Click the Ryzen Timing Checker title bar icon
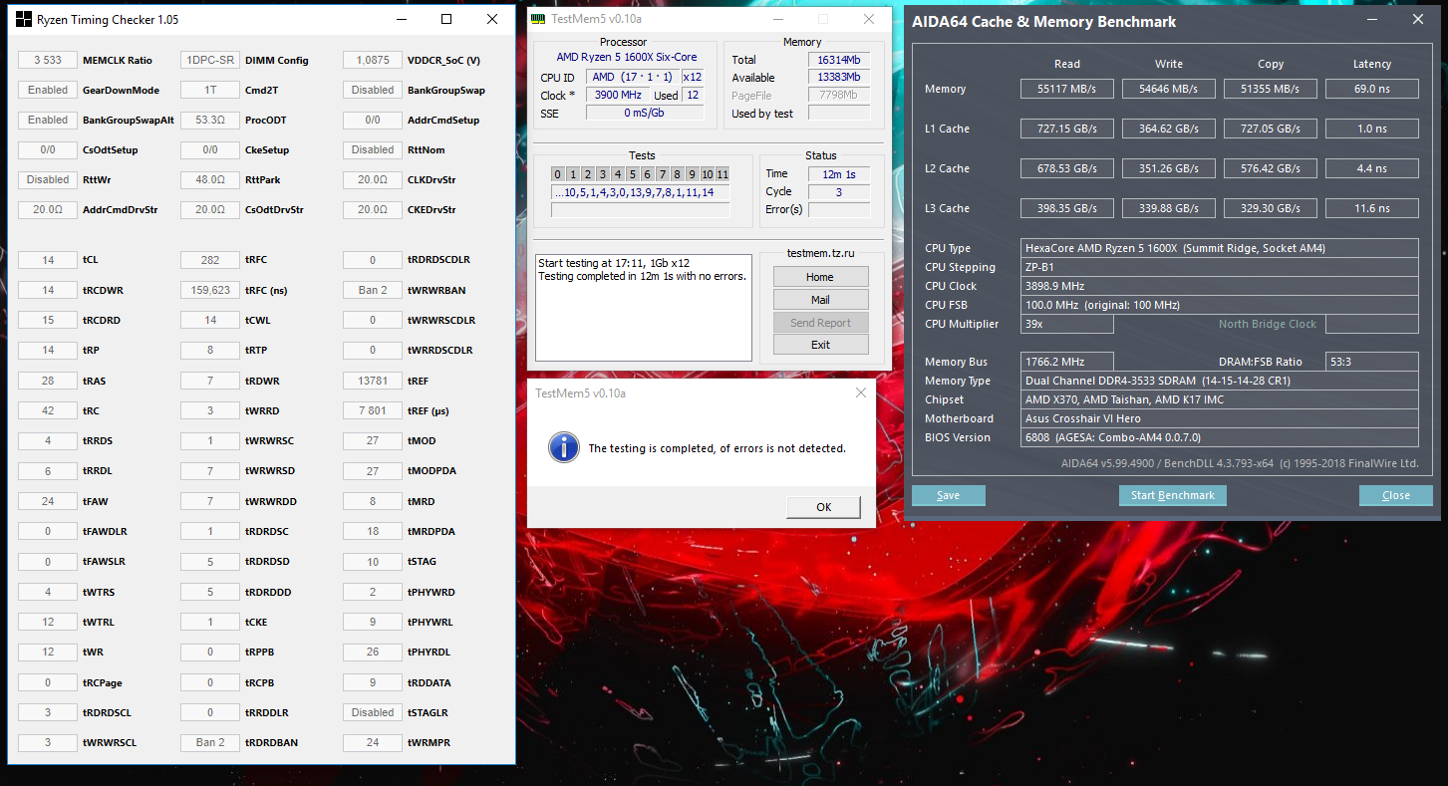Image resolution: width=1448 pixels, height=786 pixels. (x=24, y=19)
